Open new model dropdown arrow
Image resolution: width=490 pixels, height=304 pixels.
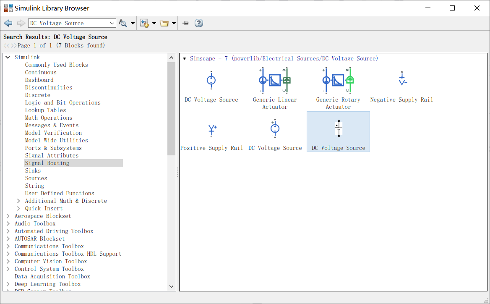click(x=154, y=23)
